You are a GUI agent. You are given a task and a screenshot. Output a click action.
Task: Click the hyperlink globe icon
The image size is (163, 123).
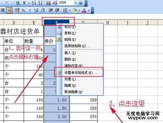tap(18, 3)
